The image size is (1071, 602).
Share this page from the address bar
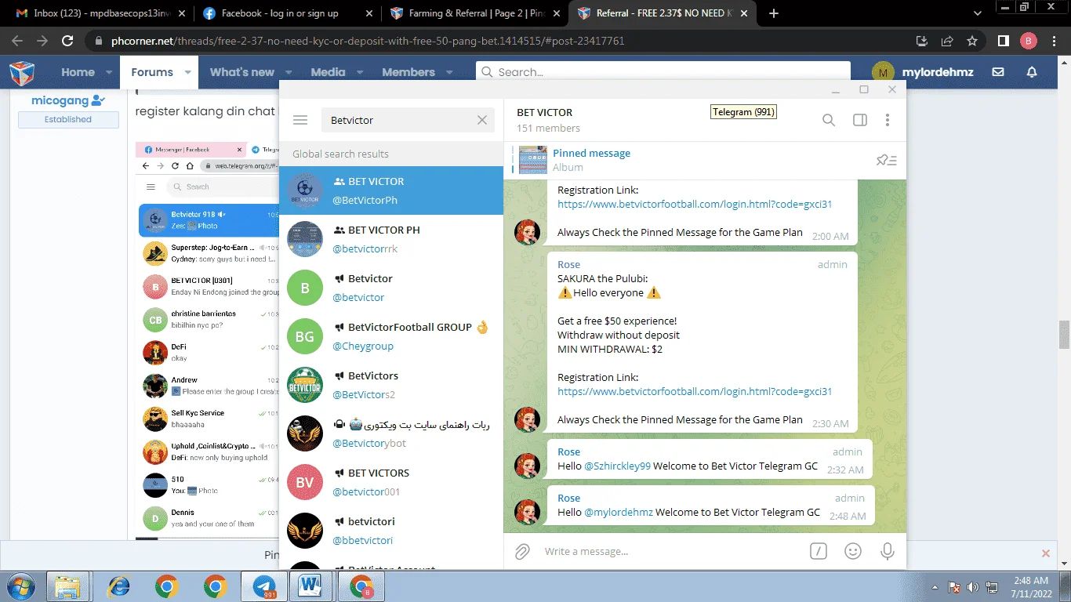[947, 41]
